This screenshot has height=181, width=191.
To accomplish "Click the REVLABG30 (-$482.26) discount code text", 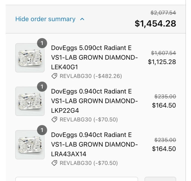I will pyautogui.click(x=91, y=76).
